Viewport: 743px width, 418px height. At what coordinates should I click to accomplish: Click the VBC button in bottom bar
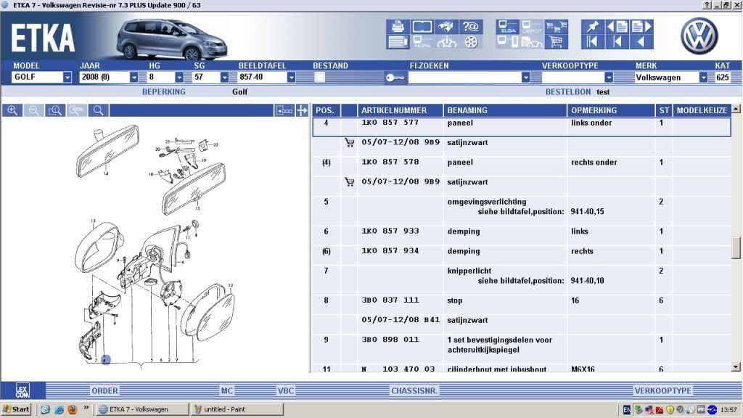pos(286,390)
